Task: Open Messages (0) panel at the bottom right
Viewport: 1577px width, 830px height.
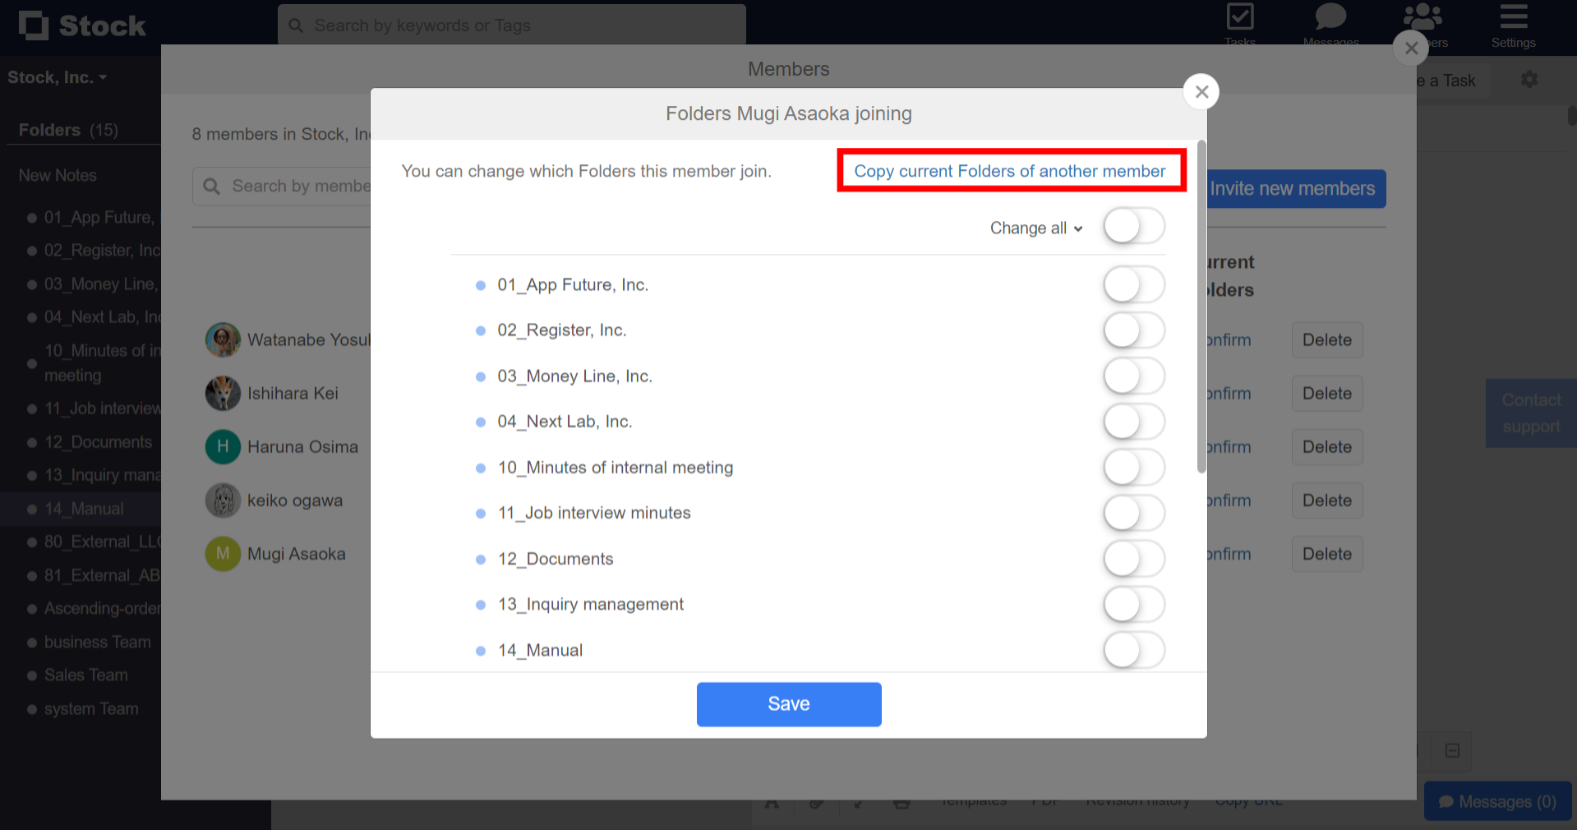Action: click(x=1497, y=801)
